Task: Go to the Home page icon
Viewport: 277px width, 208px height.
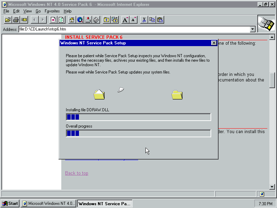Action: coord(72,20)
